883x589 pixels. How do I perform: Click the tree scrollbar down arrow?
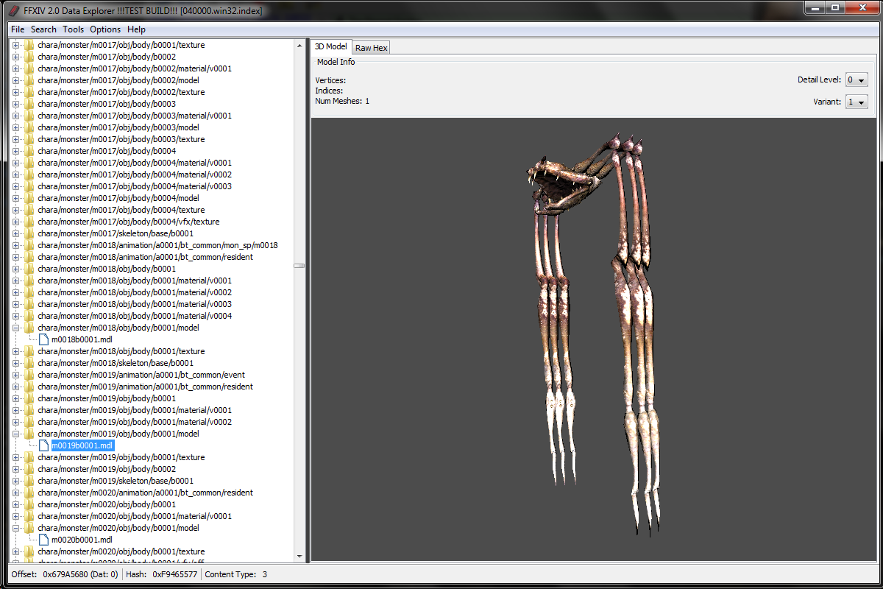[x=299, y=556]
